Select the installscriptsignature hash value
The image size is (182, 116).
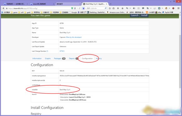tap(104, 76)
